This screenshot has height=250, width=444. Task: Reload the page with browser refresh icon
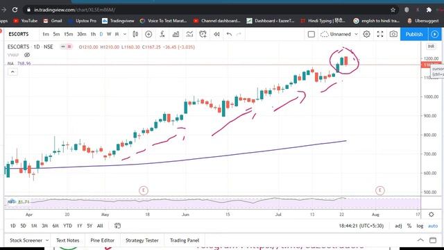(15, 10)
